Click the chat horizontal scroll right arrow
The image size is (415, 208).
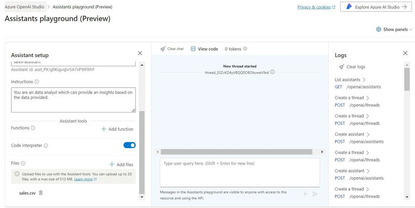click(x=322, y=152)
